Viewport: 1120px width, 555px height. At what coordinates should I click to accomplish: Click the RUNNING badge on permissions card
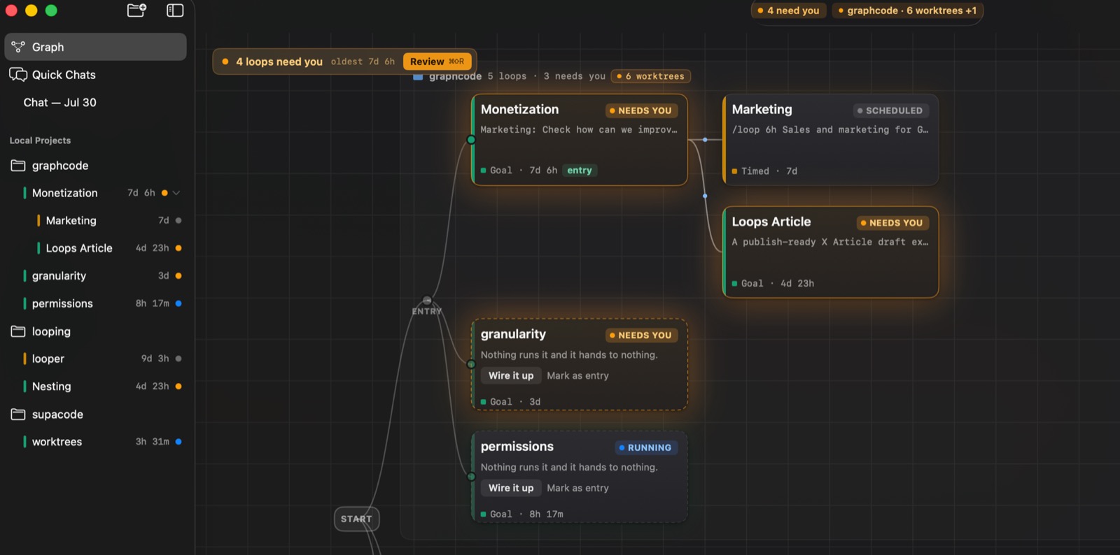click(645, 447)
